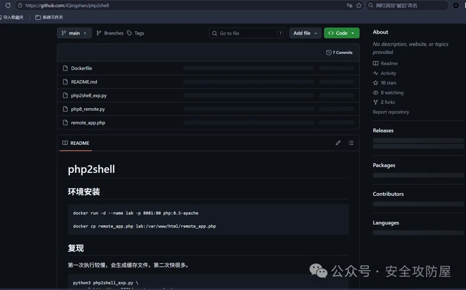Screen dimensions: 466x290
Task: Open the Contributors section heading
Action: [388, 194]
